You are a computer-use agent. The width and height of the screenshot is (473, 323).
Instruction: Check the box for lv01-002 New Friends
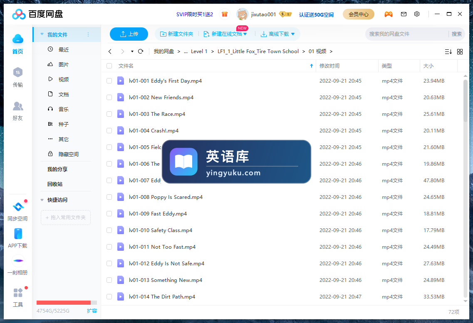click(109, 98)
